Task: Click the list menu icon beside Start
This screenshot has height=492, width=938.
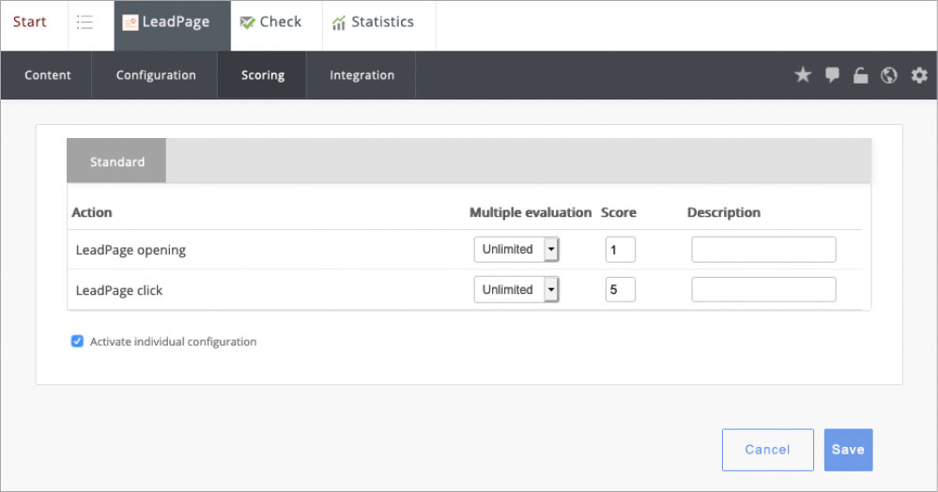Action: tap(85, 23)
